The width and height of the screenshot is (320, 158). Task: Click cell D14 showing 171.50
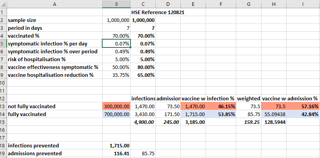168,114
